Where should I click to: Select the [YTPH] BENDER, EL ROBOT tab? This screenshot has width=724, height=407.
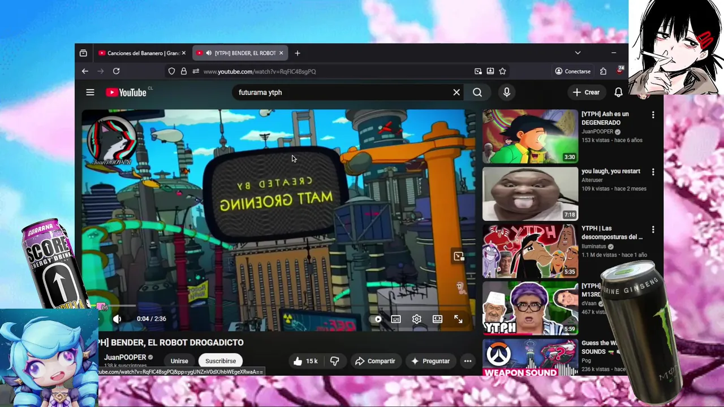(x=241, y=53)
